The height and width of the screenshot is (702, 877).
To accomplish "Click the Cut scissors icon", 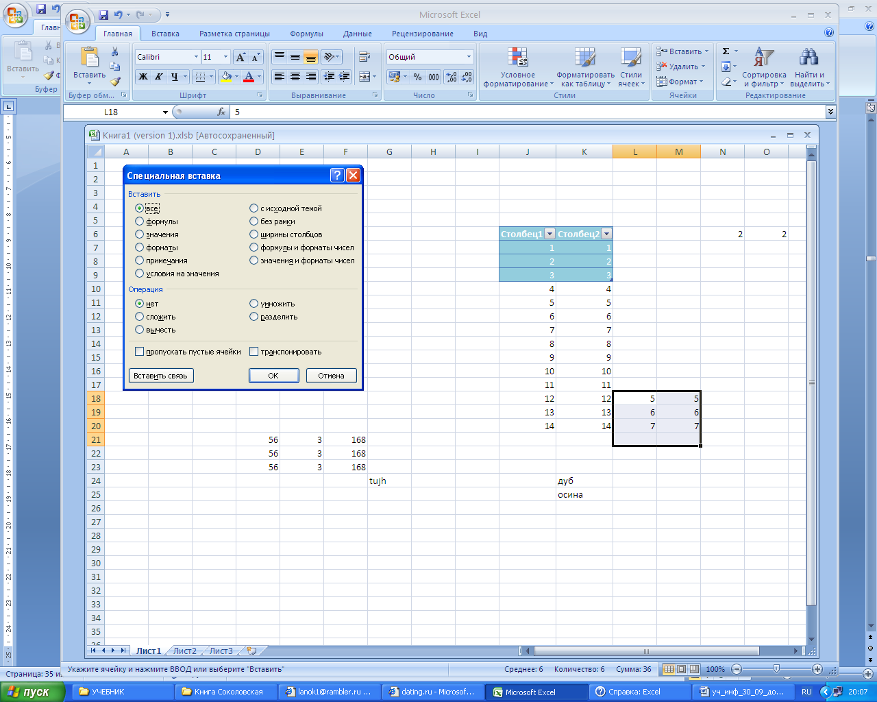I will (x=115, y=52).
